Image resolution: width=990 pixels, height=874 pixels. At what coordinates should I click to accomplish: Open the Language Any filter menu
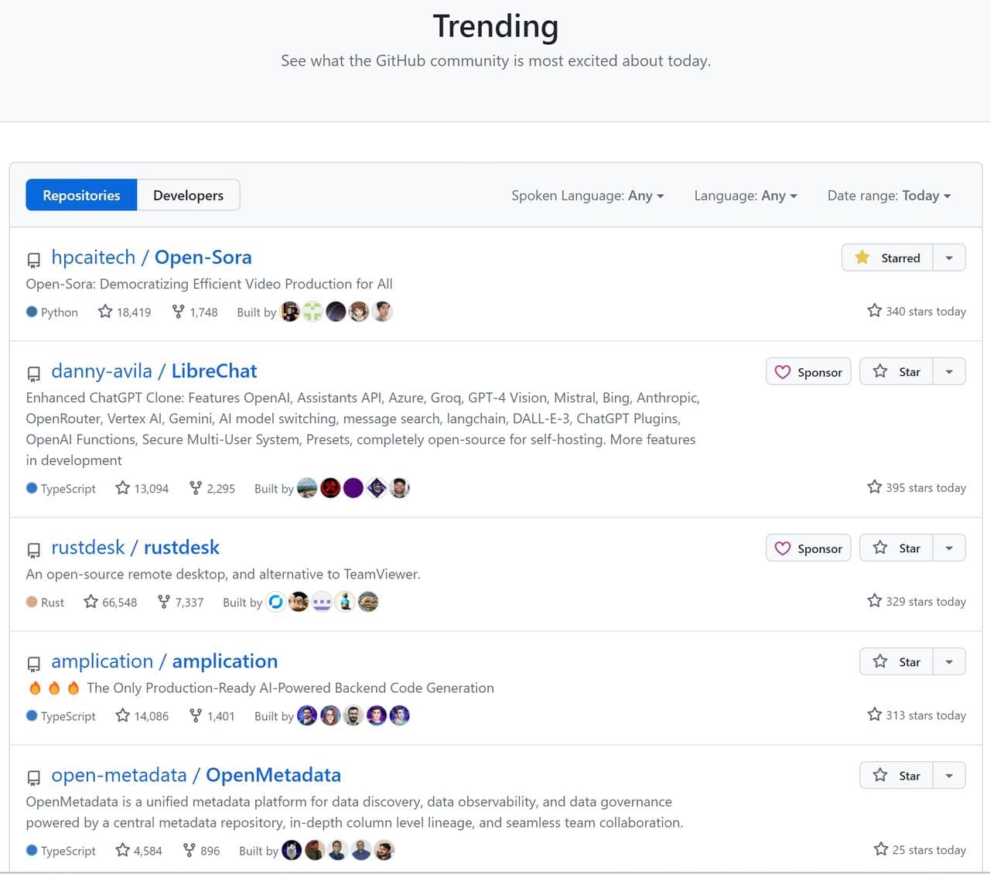pyautogui.click(x=745, y=196)
